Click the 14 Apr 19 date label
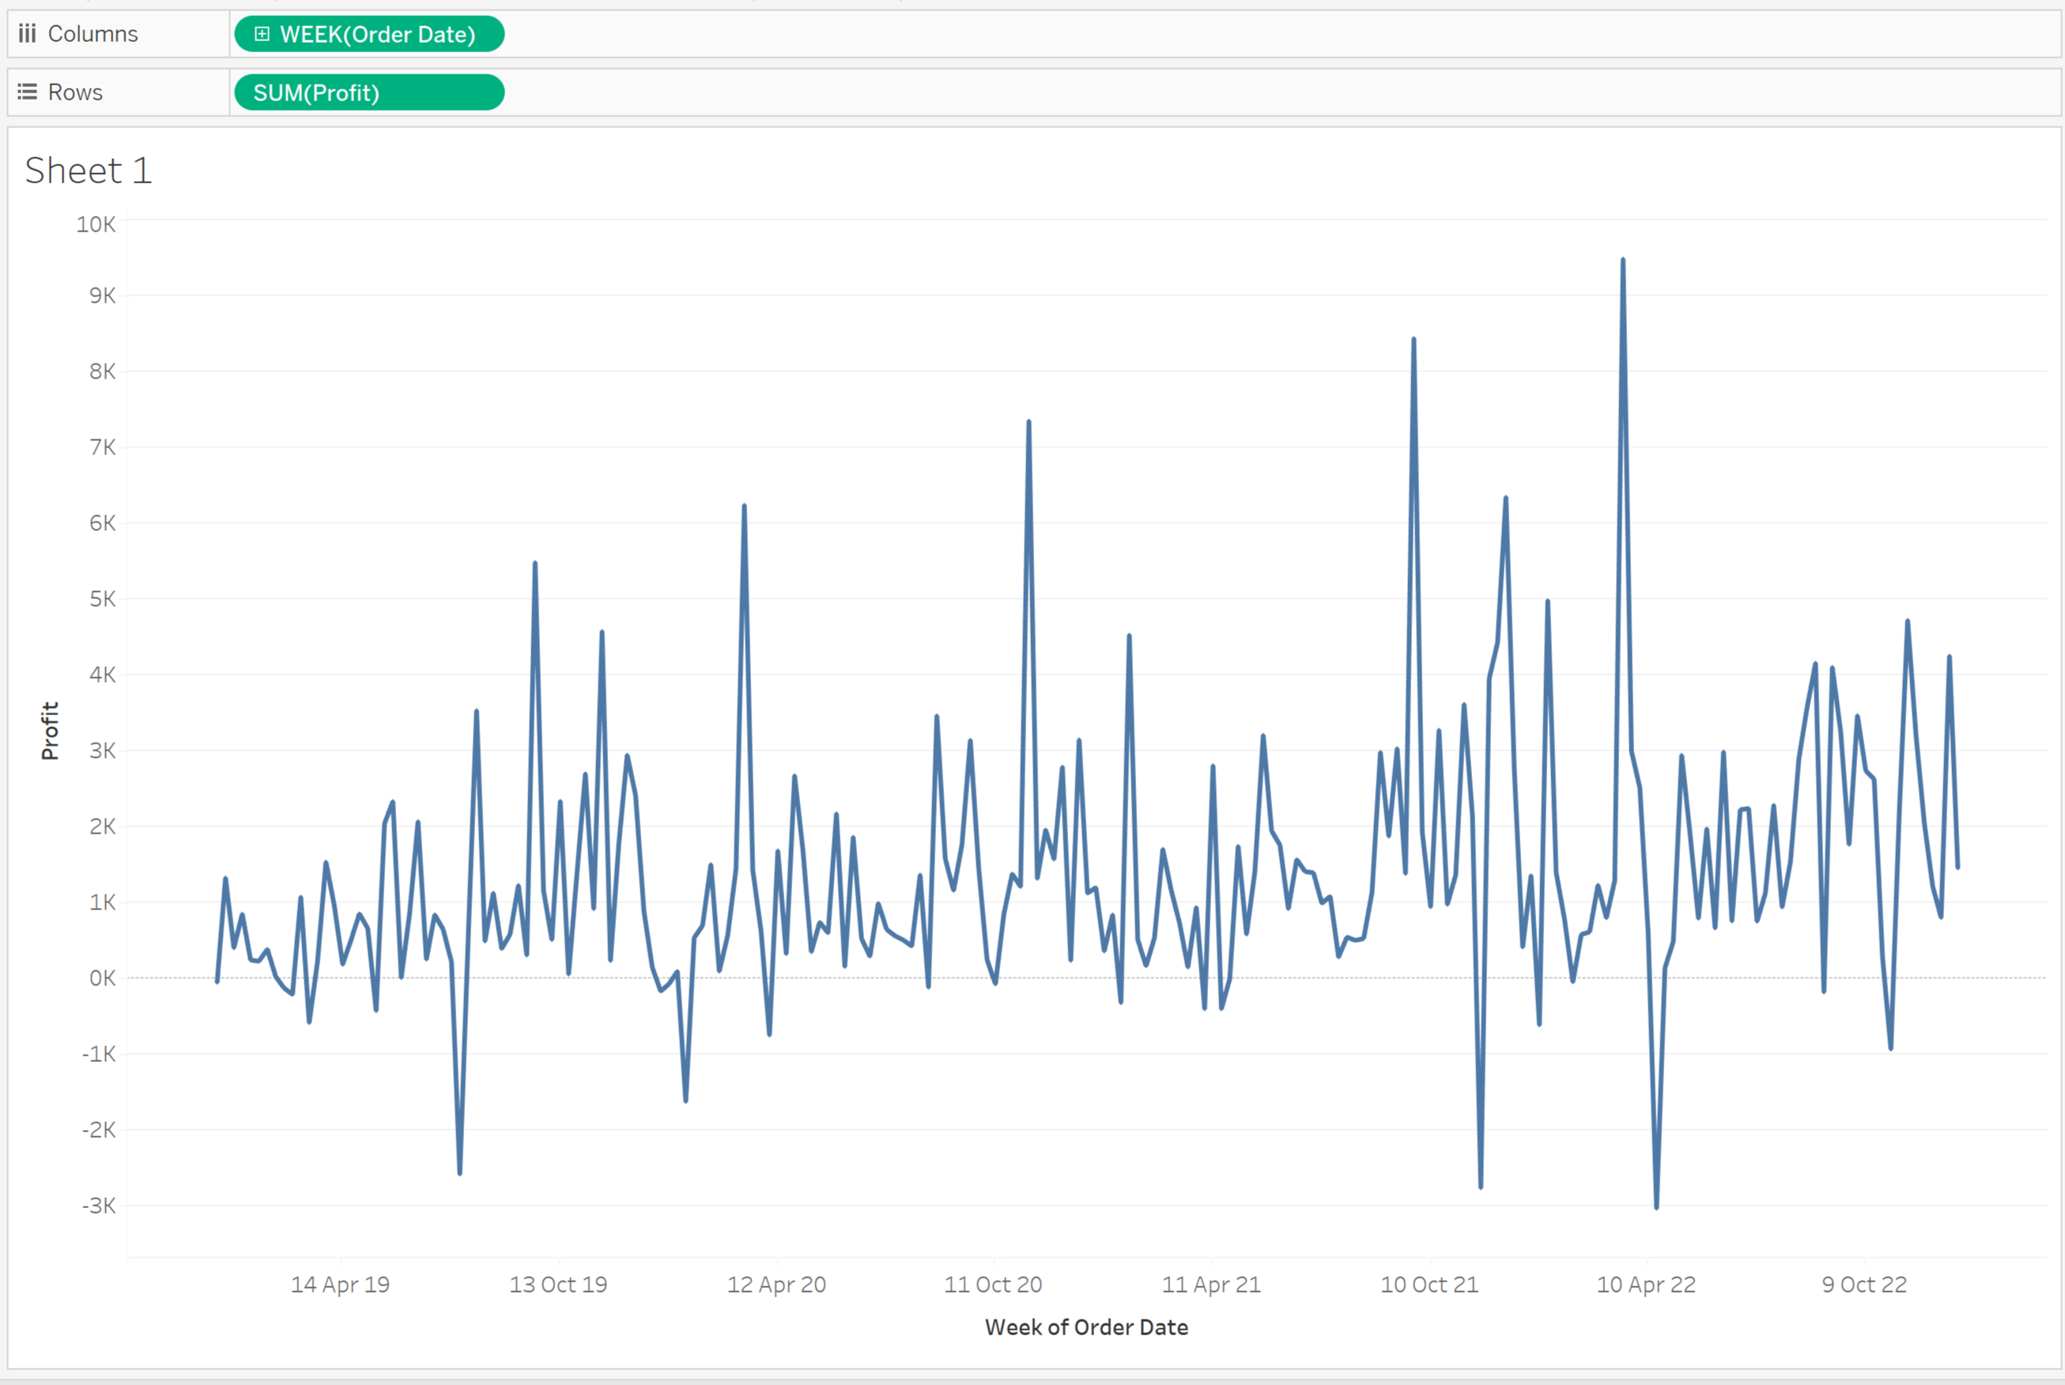Screen dimensions: 2065x1385 340,1285
